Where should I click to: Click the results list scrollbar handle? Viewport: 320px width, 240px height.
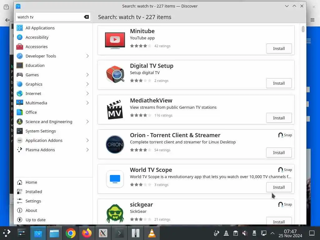[x=303, y=29]
